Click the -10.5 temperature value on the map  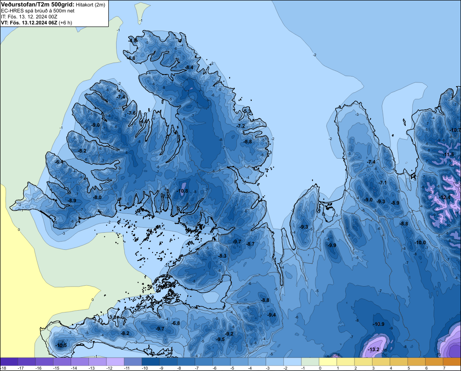pos(61,346)
